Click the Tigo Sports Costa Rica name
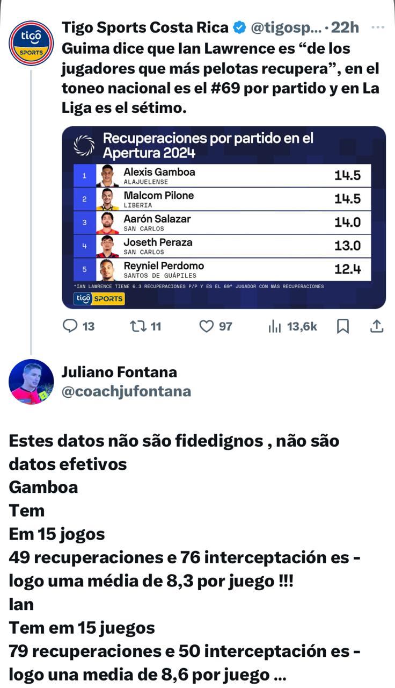 coord(145,27)
